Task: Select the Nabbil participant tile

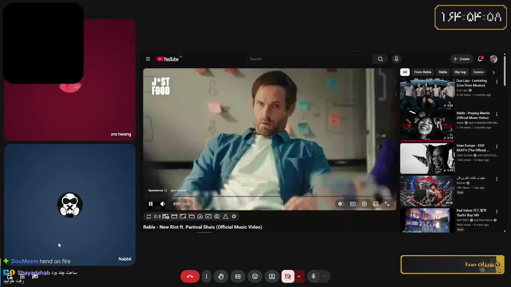Action: (x=70, y=205)
